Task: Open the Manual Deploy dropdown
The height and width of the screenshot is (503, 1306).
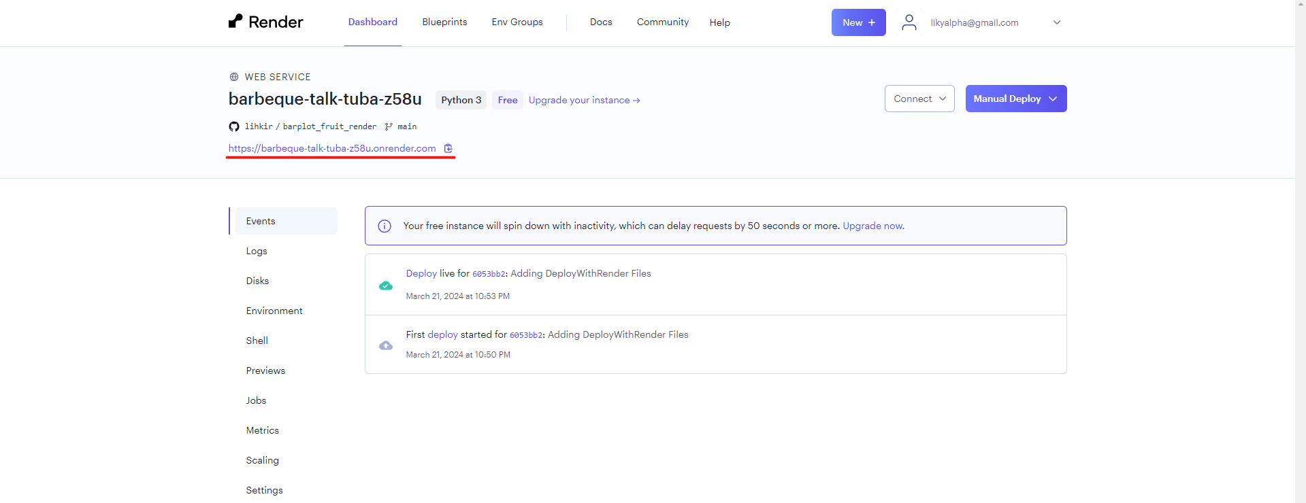Action: click(x=1016, y=99)
